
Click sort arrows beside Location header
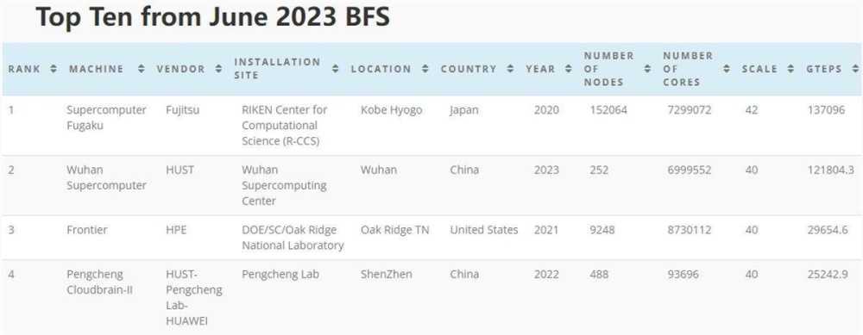[x=425, y=69]
